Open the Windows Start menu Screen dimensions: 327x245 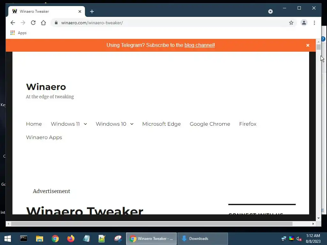[x=8, y=239]
